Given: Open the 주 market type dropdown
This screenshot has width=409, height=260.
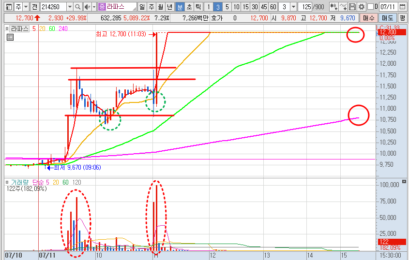Looking at the screenshot, I should [26, 7].
